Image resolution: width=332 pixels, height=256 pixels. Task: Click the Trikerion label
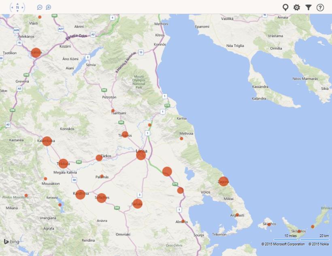click(219, 235)
